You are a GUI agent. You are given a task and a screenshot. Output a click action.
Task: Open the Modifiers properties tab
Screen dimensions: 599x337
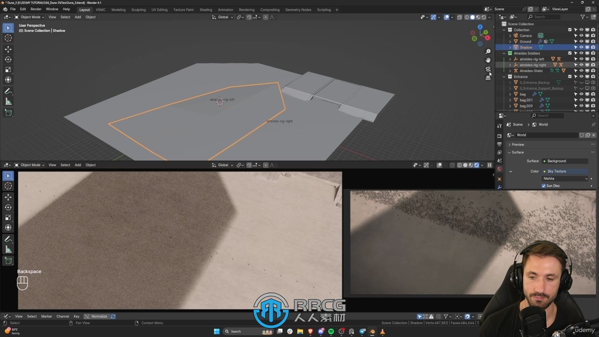(499, 187)
